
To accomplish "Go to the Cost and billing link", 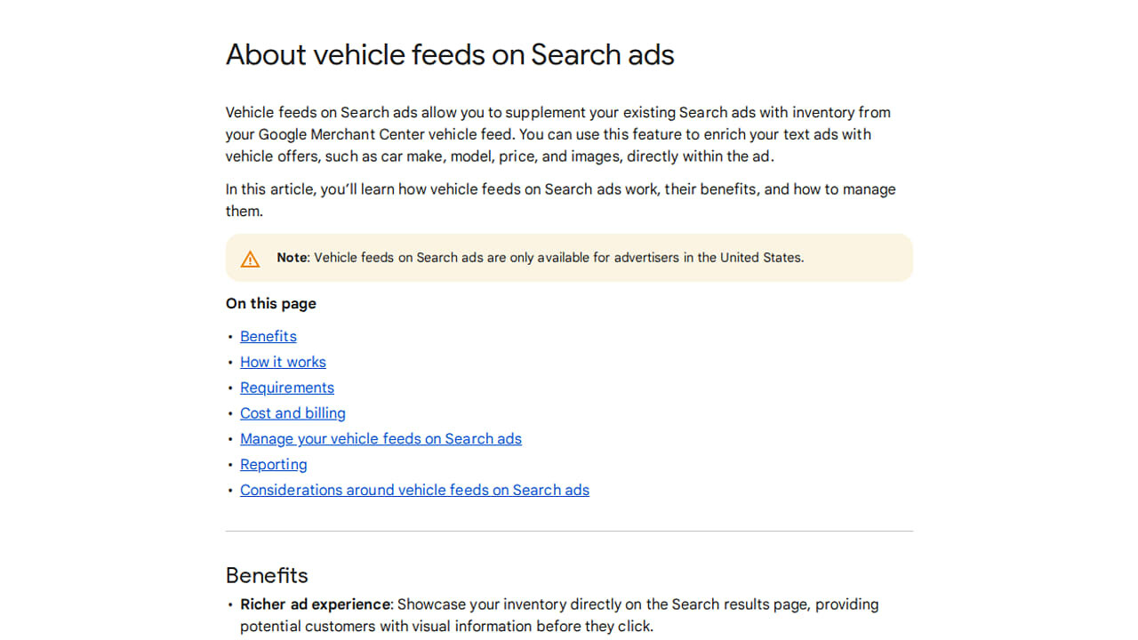I will [293, 413].
